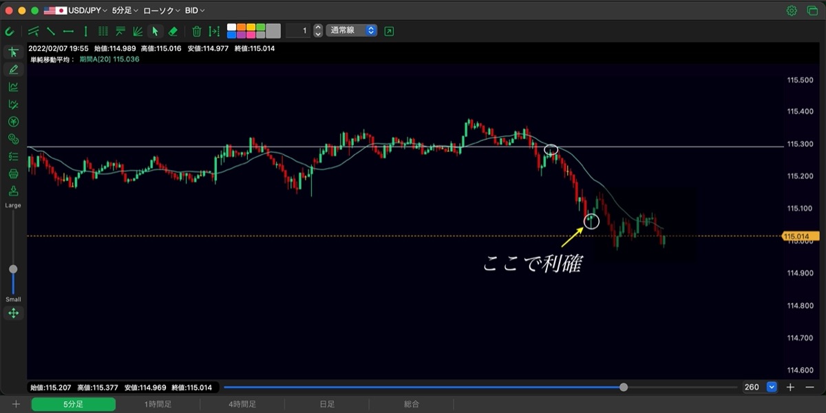This screenshot has height=413, width=826.
Task: Click the printer icon in sidebar
Action: (13, 173)
